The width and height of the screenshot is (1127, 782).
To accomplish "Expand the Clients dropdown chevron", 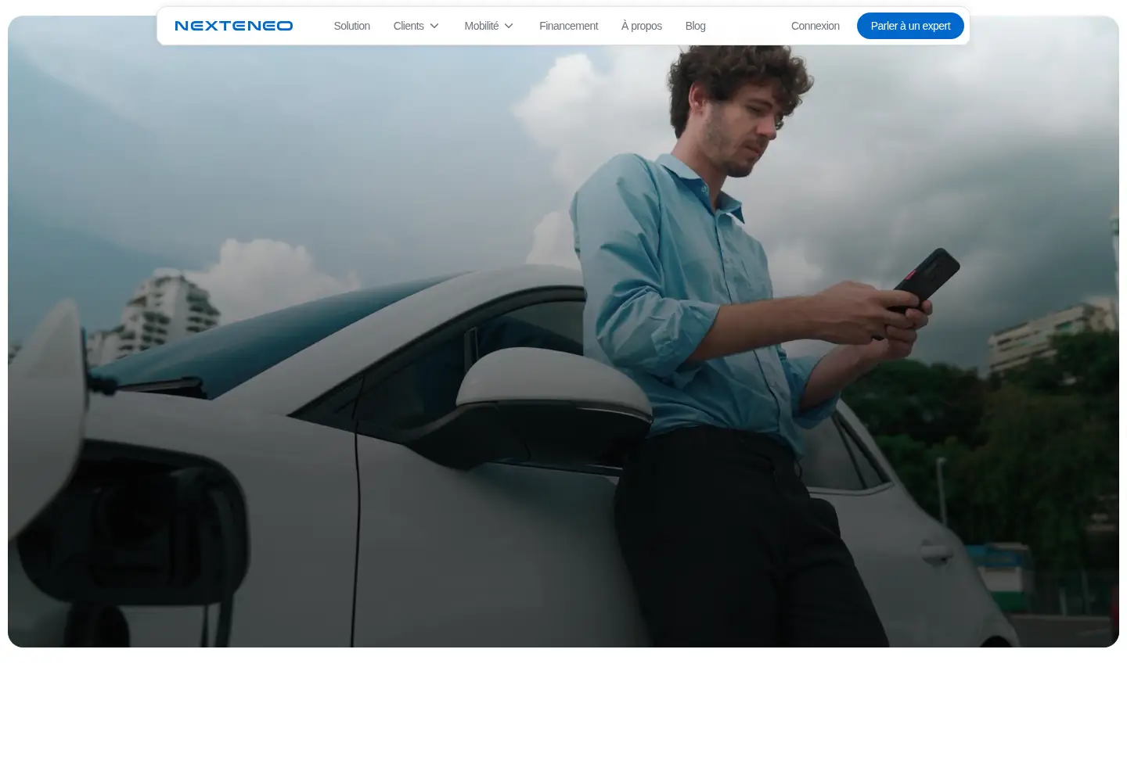I will point(434,26).
